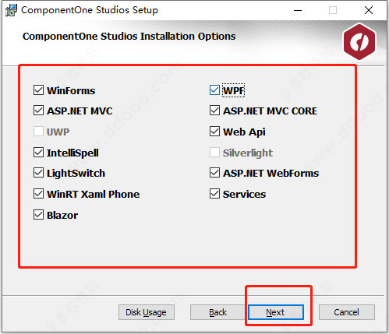This screenshot has width=389, height=334.
Task: Disable the IntelliSpell option
Action: [x=38, y=153]
